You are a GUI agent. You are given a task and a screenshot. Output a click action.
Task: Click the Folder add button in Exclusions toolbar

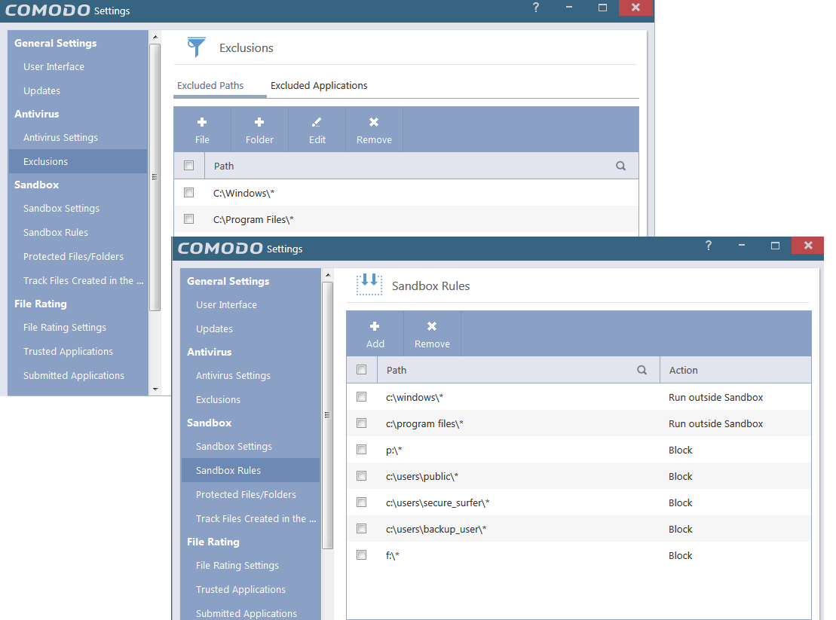coord(259,130)
